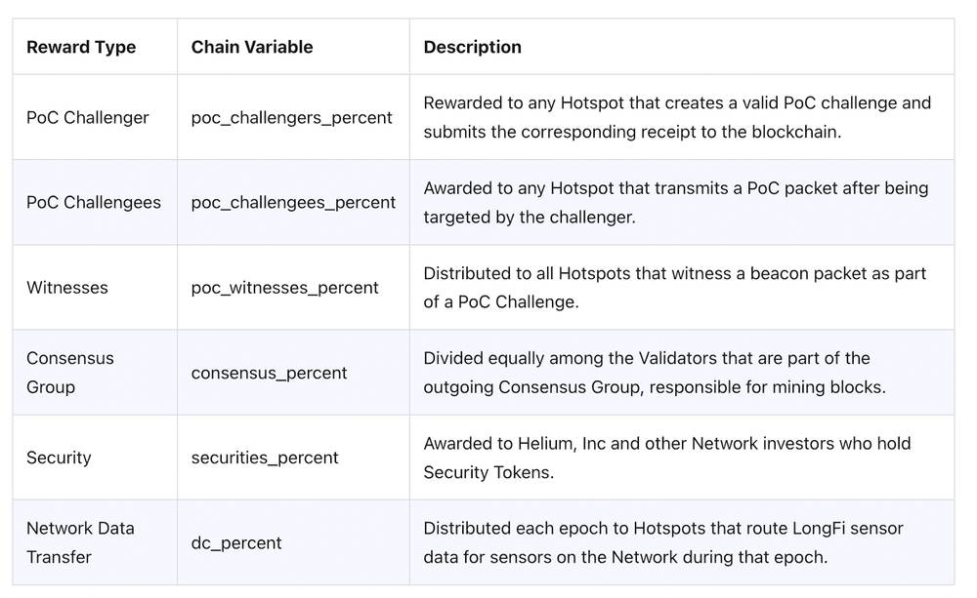
Task: Click the Description column header
Action: 472,47
